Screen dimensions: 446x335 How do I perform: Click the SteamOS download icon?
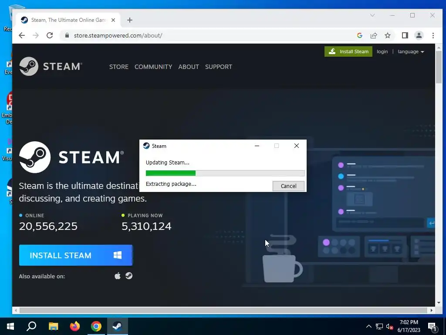(129, 276)
